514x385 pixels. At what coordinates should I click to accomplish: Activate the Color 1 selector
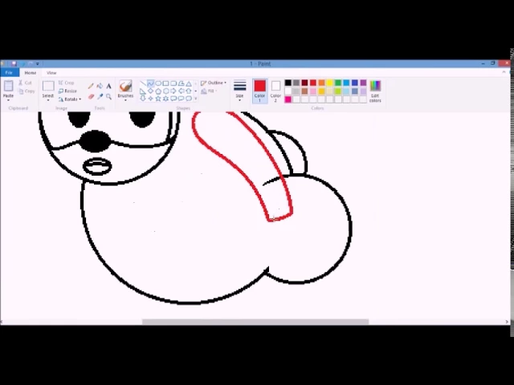259,89
